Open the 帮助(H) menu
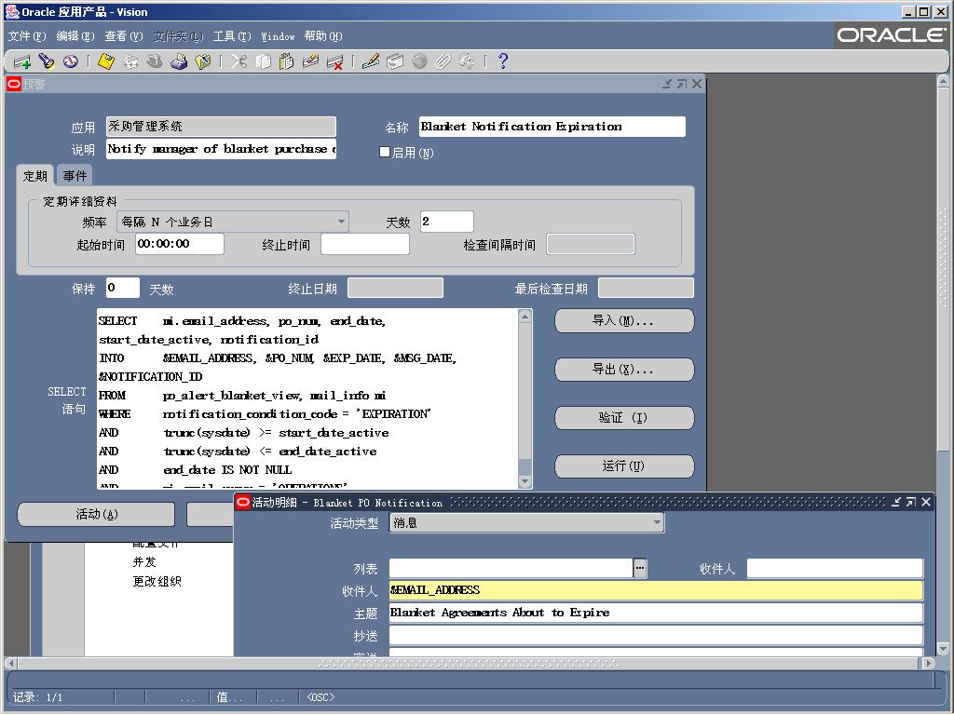This screenshot has width=954, height=715. [323, 36]
